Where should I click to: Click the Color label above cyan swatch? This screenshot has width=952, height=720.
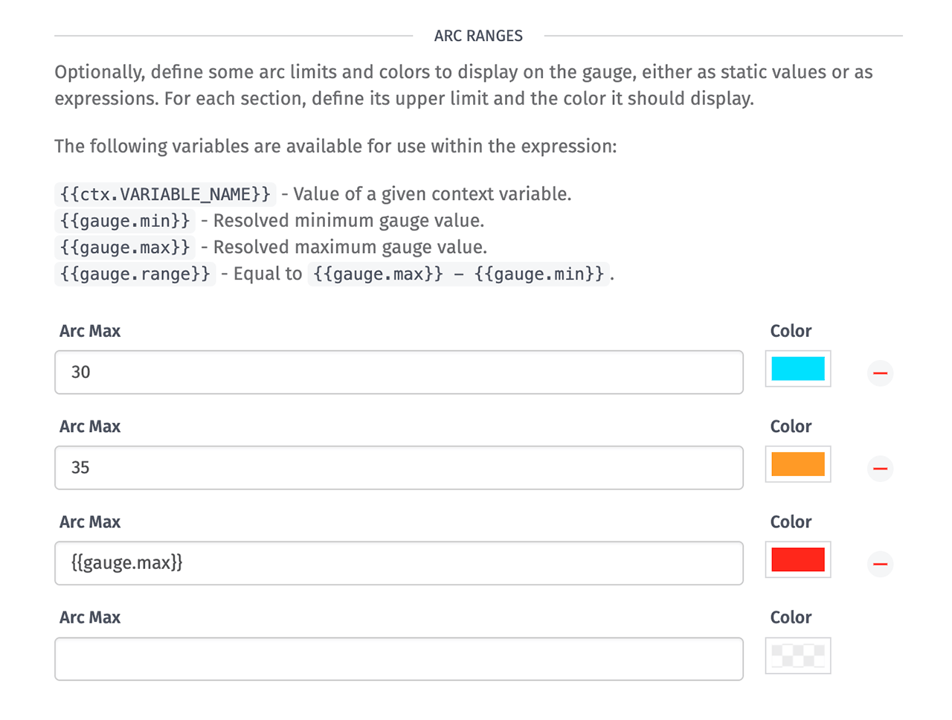(791, 331)
